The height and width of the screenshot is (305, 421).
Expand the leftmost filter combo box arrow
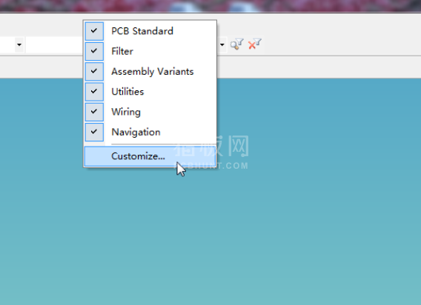[19, 44]
